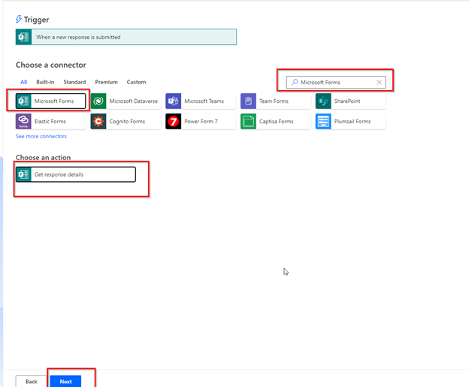Select the Get response details action
This screenshot has width=469, height=387.
[x=76, y=174]
